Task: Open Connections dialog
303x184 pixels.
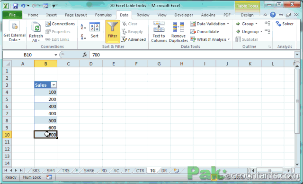Action: 60,24
